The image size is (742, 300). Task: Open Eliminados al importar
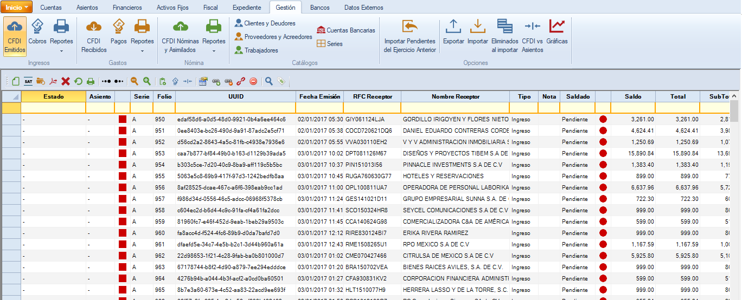pos(504,36)
